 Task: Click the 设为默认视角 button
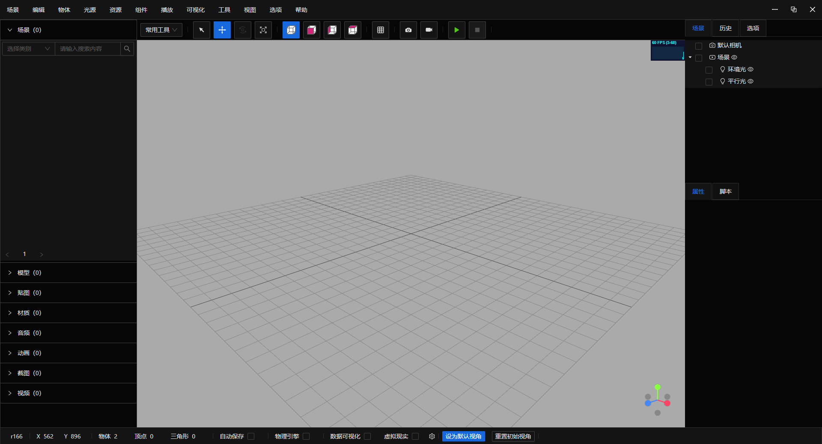pos(463,436)
